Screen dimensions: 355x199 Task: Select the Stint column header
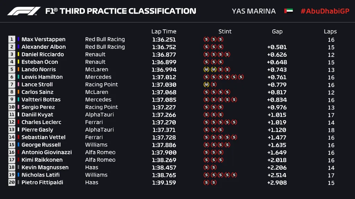[225, 31]
